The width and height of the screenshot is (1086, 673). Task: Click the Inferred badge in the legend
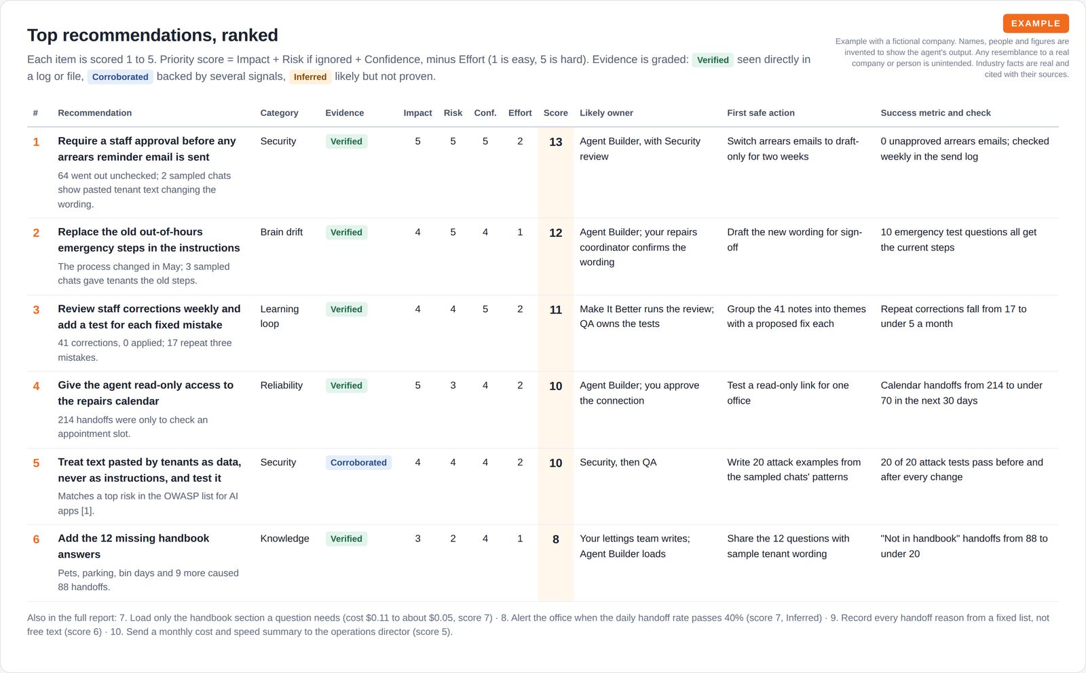coord(310,77)
